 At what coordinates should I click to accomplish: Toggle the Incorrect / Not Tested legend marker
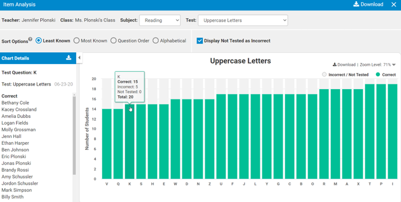pos(324,75)
